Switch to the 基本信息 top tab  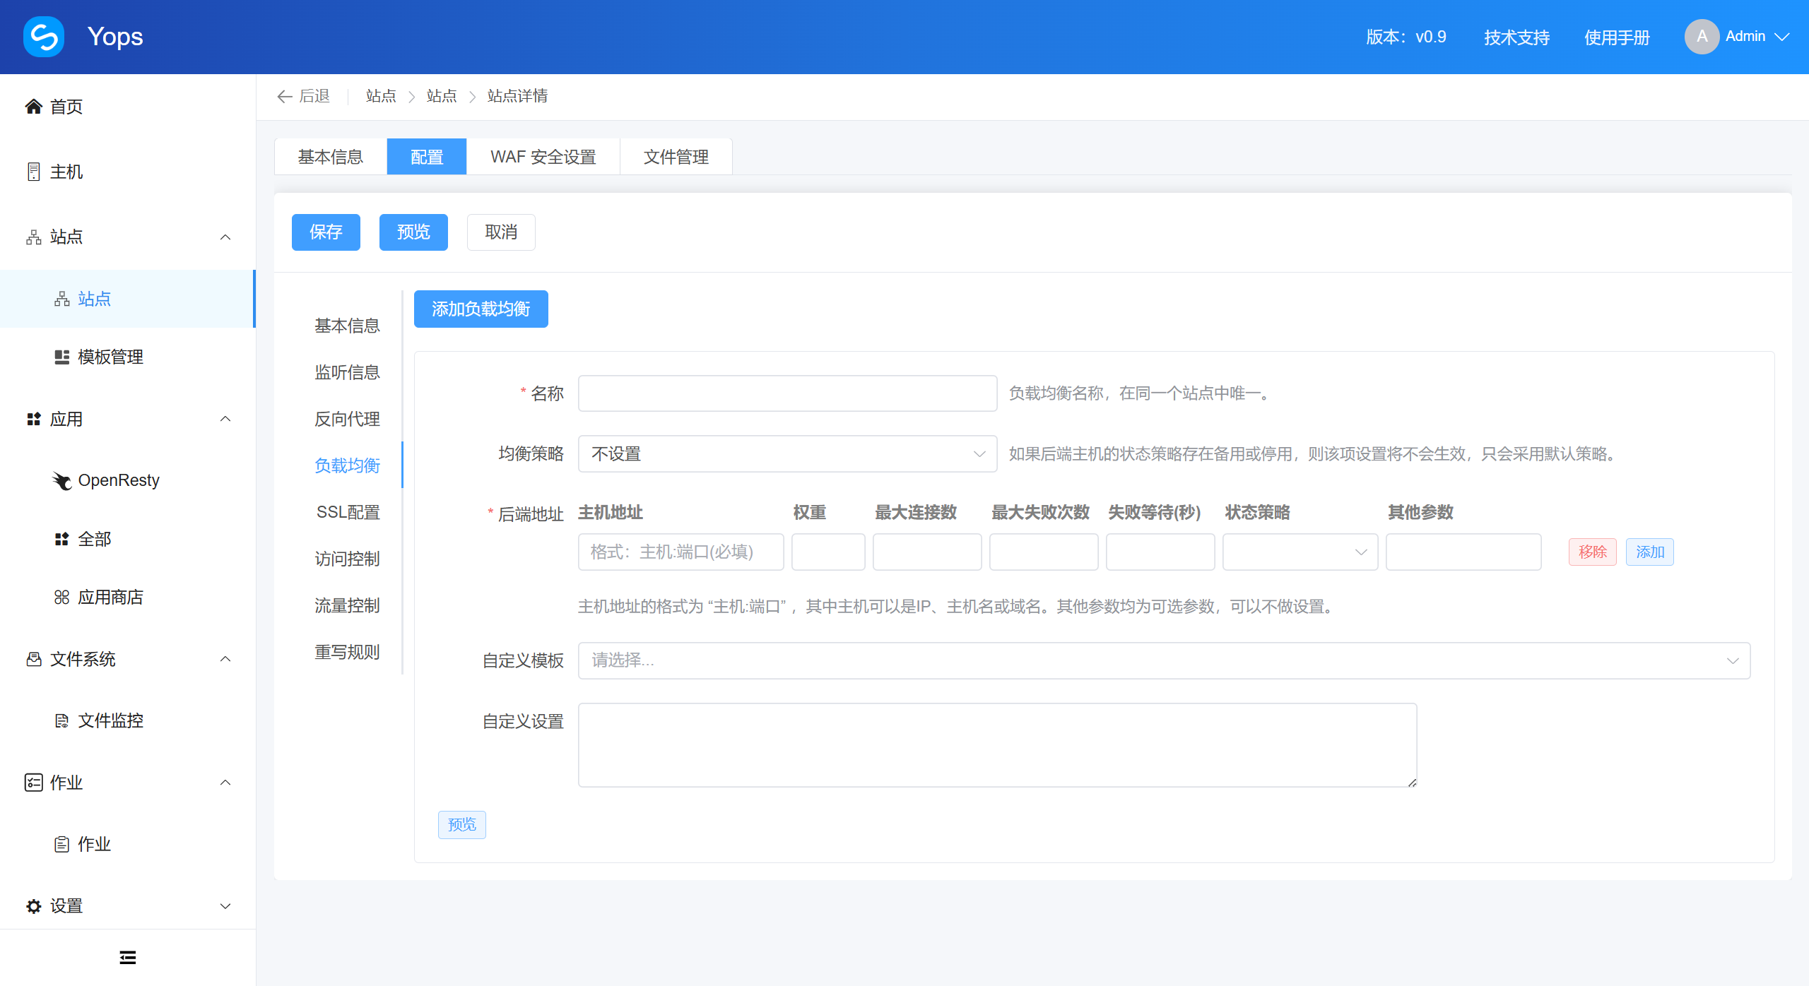(x=330, y=157)
